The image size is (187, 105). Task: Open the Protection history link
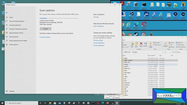click(x=45, y=37)
